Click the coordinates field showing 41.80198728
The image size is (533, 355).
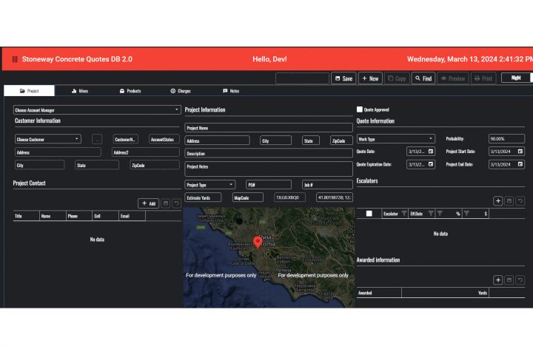point(334,197)
